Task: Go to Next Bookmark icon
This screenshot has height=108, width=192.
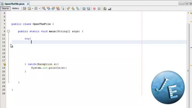Action: [73, 8]
